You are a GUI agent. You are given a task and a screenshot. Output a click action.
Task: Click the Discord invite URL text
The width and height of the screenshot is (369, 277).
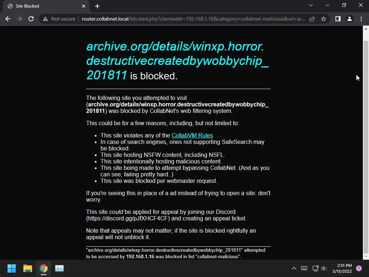click(x=128, y=218)
